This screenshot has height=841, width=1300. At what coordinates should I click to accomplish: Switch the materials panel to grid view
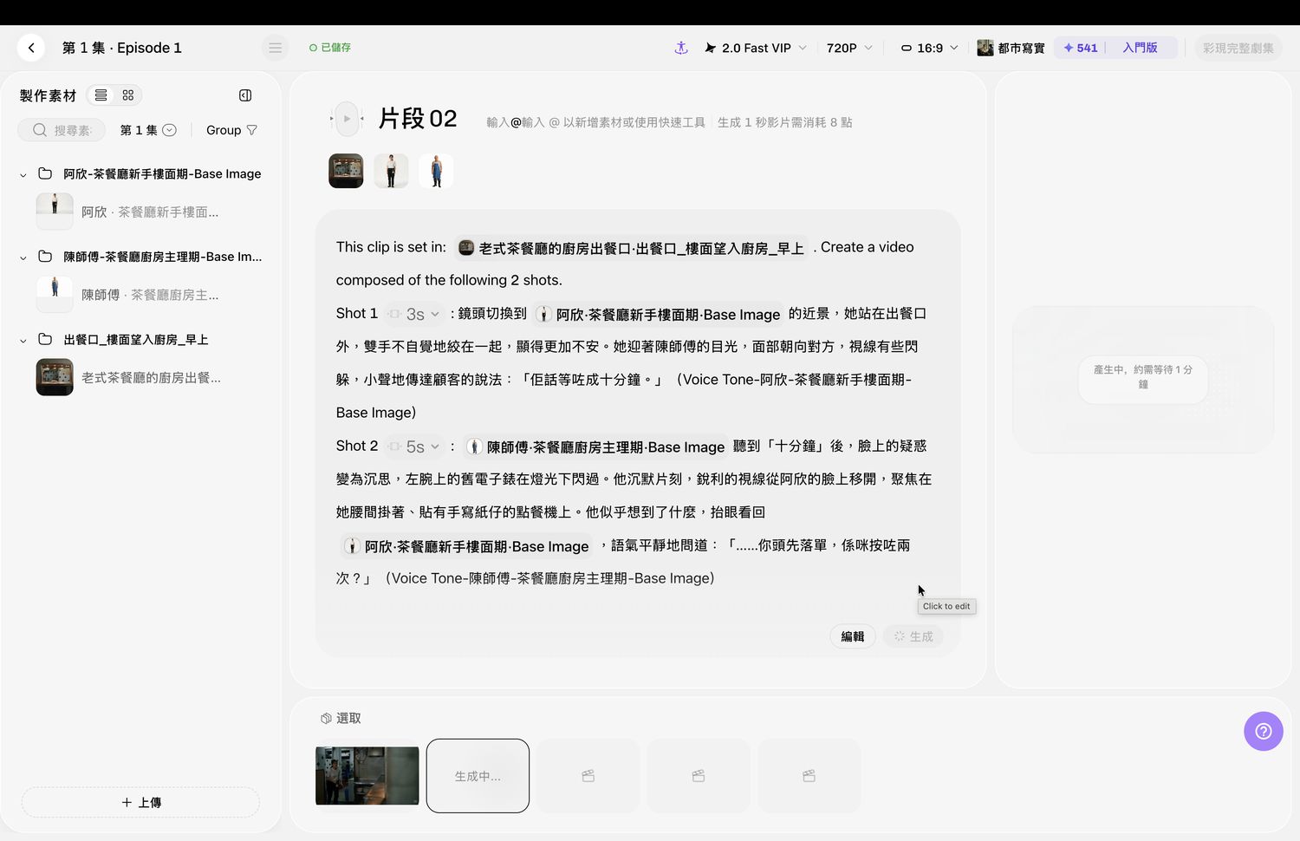tap(128, 95)
